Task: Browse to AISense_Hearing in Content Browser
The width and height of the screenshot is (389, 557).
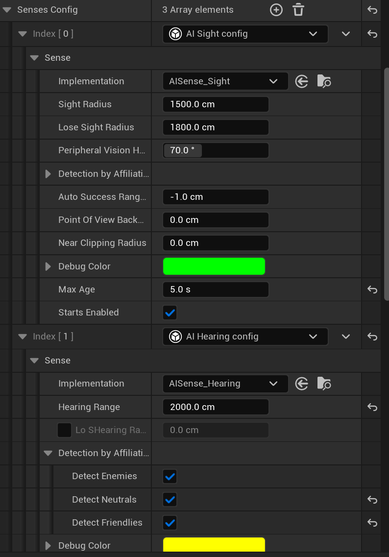Action: click(324, 384)
